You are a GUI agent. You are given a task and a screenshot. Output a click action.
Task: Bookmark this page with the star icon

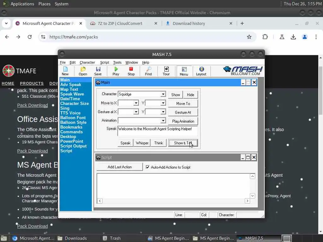(249, 37)
